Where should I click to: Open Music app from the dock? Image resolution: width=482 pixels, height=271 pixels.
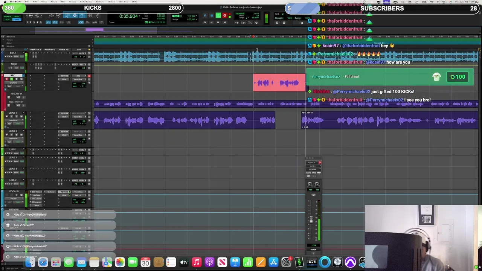pyautogui.click(x=197, y=262)
